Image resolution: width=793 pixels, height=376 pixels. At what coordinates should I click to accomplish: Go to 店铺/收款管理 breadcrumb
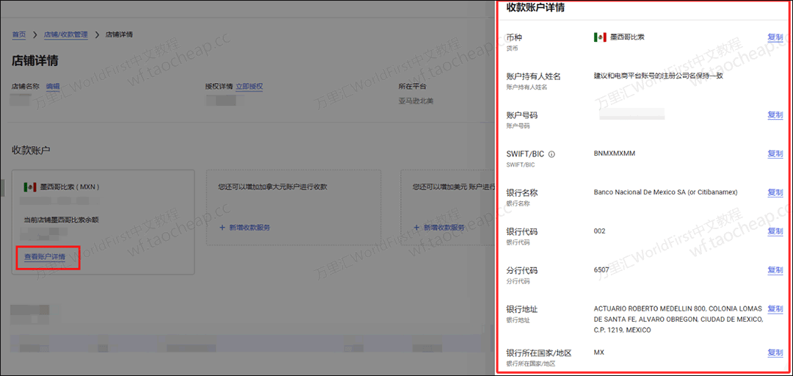click(66, 35)
